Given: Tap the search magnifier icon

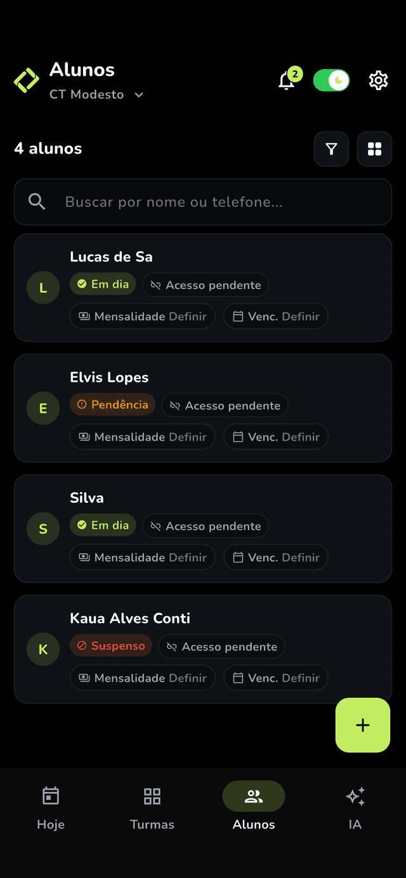Looking at the screenshot, I should click(37, 202).
